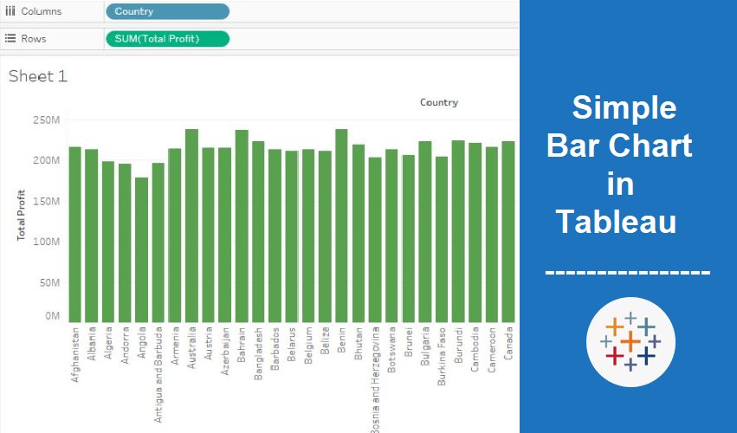Click the Austria axis label

(208, 344)
